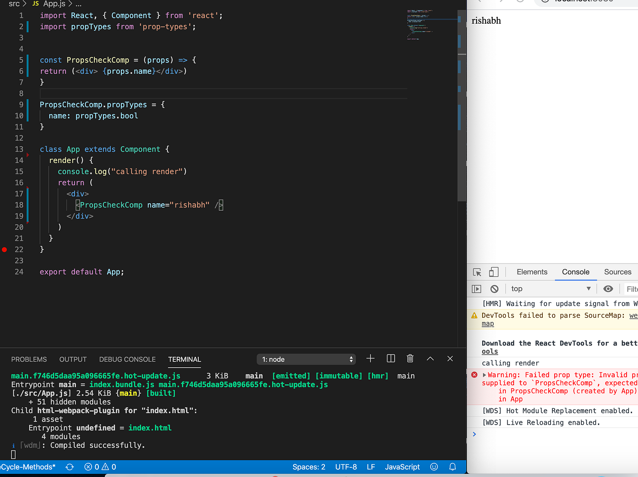Toggle the breakpoint on line 22
638x477 pixels.
(x=5, y=249)
